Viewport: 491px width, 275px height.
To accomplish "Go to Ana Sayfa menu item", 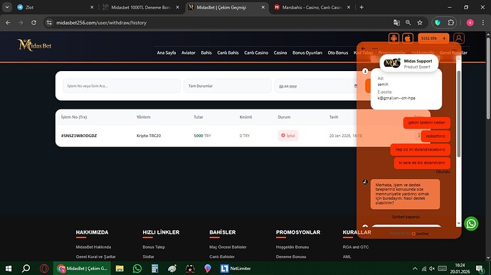I will (x=167, y=53).
